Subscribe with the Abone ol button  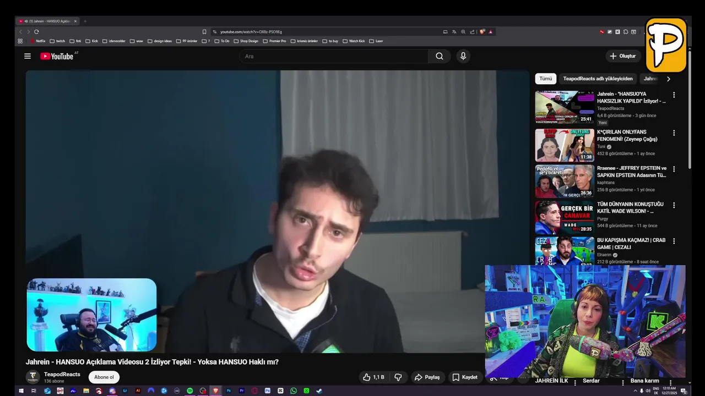coord(104,377)
